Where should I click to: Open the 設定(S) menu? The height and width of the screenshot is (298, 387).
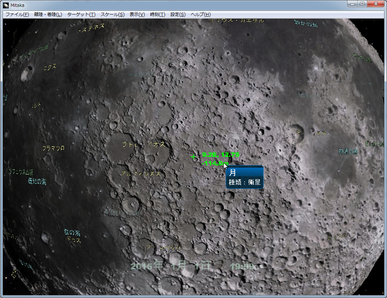178,14
